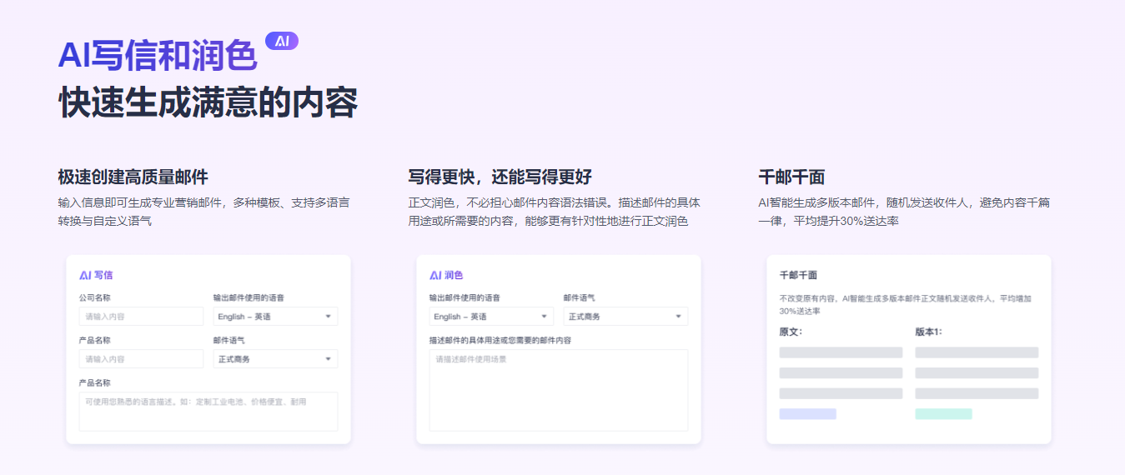The image size is (1125, 475).
Task: Focus the 公司名称 input field
Action: point(141,317)
